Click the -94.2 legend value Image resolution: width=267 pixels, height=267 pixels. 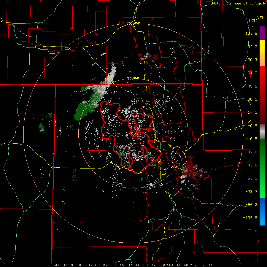pos(251,205)
